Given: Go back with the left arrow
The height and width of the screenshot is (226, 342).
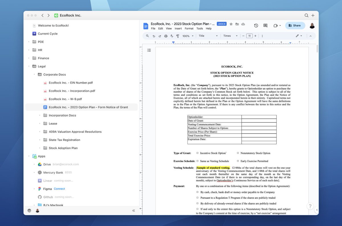Looking at the screenshot, I should (x=42, y=15).
